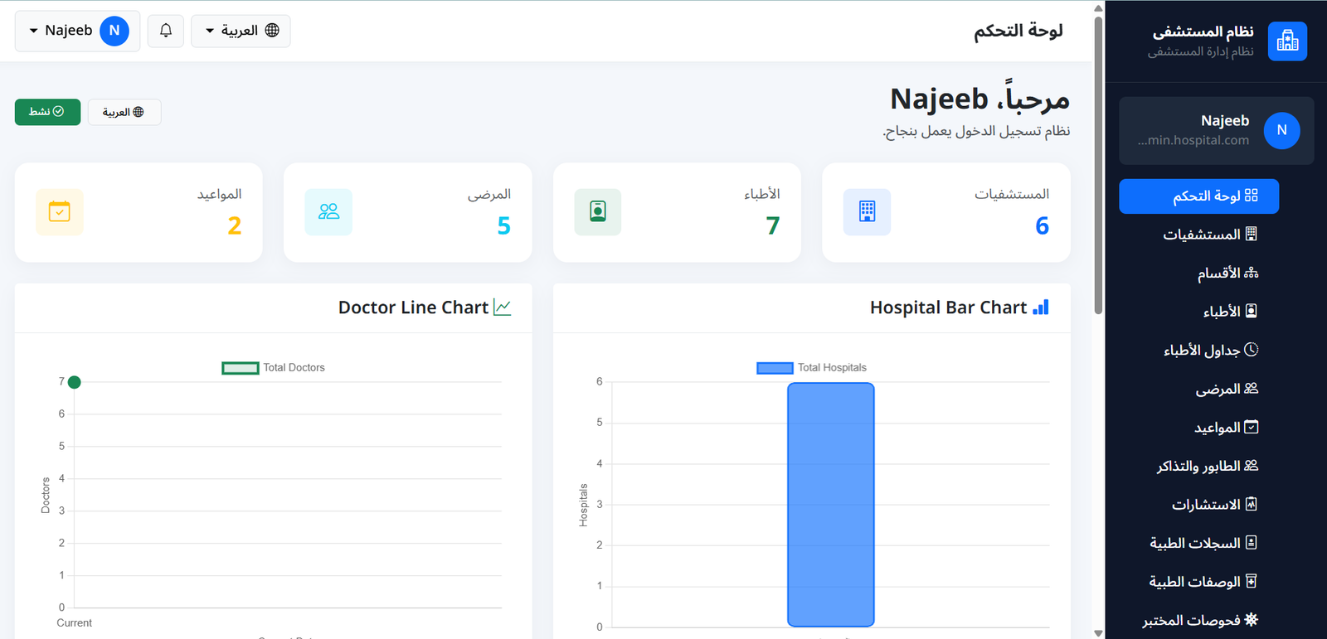Click the globe icon in the top language selector
This screenshot has width=1327, height=639.
[x=272, y=31]
